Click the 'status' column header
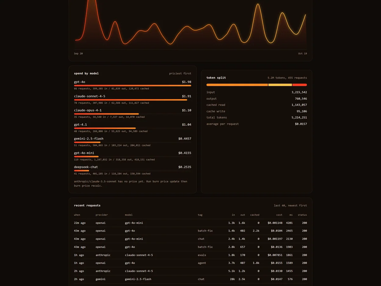 click(x=302, y=215)
